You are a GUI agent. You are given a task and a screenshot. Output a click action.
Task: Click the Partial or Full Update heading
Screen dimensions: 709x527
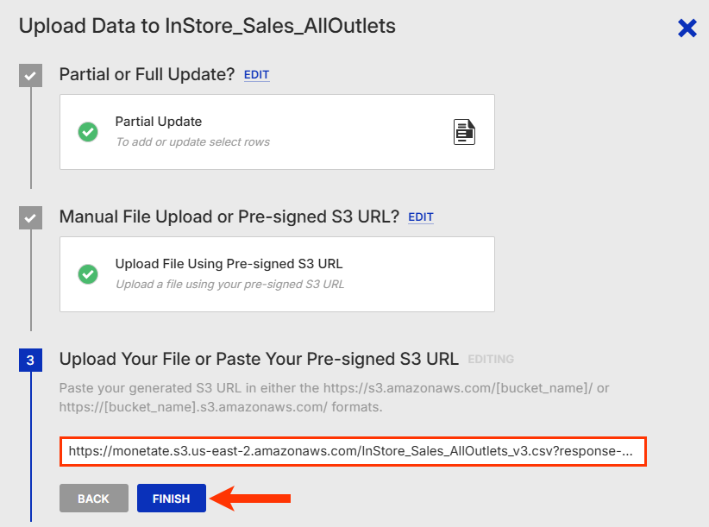pos(147,75)
